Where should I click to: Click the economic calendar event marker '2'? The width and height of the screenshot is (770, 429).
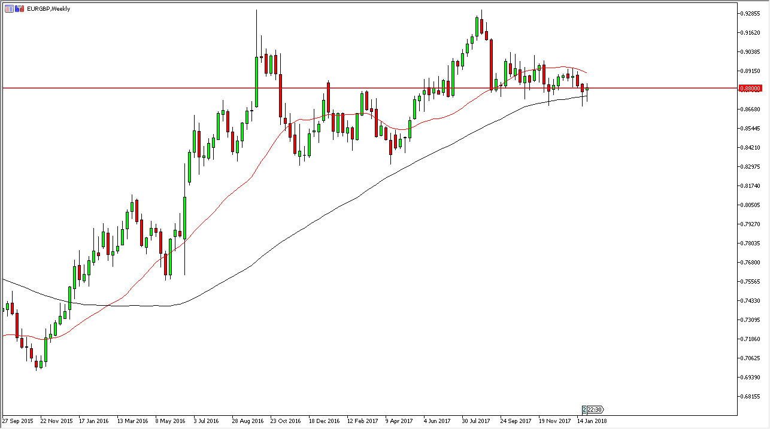point(584,410)
